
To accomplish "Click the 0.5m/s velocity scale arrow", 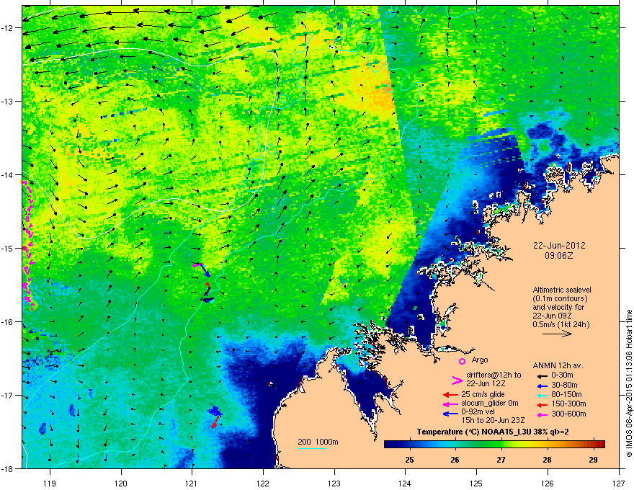I will pos(557,334).
